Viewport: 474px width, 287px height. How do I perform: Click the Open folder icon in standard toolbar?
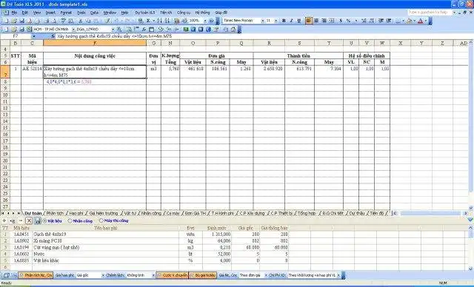click(13, 21)
